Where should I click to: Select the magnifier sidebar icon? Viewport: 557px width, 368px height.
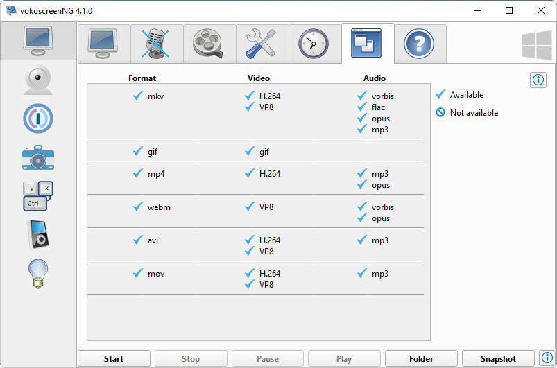click(x=37, y=119)
